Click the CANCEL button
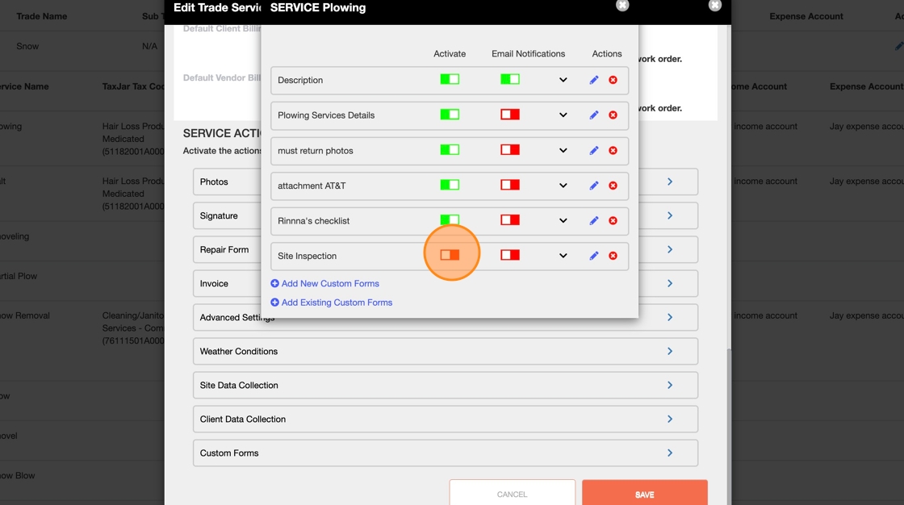This screenshot has height=505, width=904. 512,494
